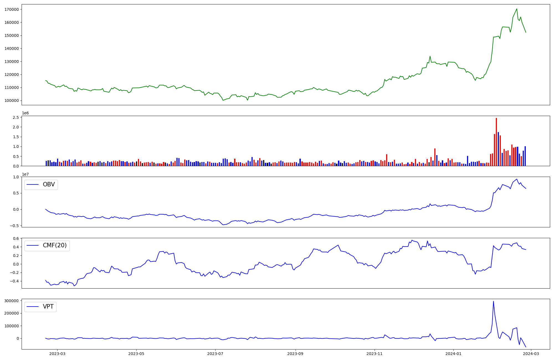Click blue line swatch in OBV legend
This screenshot has height=360, width=554.
tap(33, 185)
